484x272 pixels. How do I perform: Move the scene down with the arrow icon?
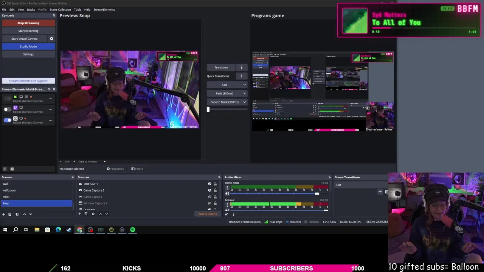pos(31,214)
